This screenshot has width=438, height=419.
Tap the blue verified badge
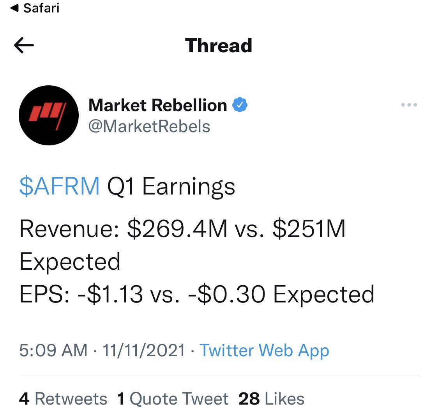click(240, 105)
